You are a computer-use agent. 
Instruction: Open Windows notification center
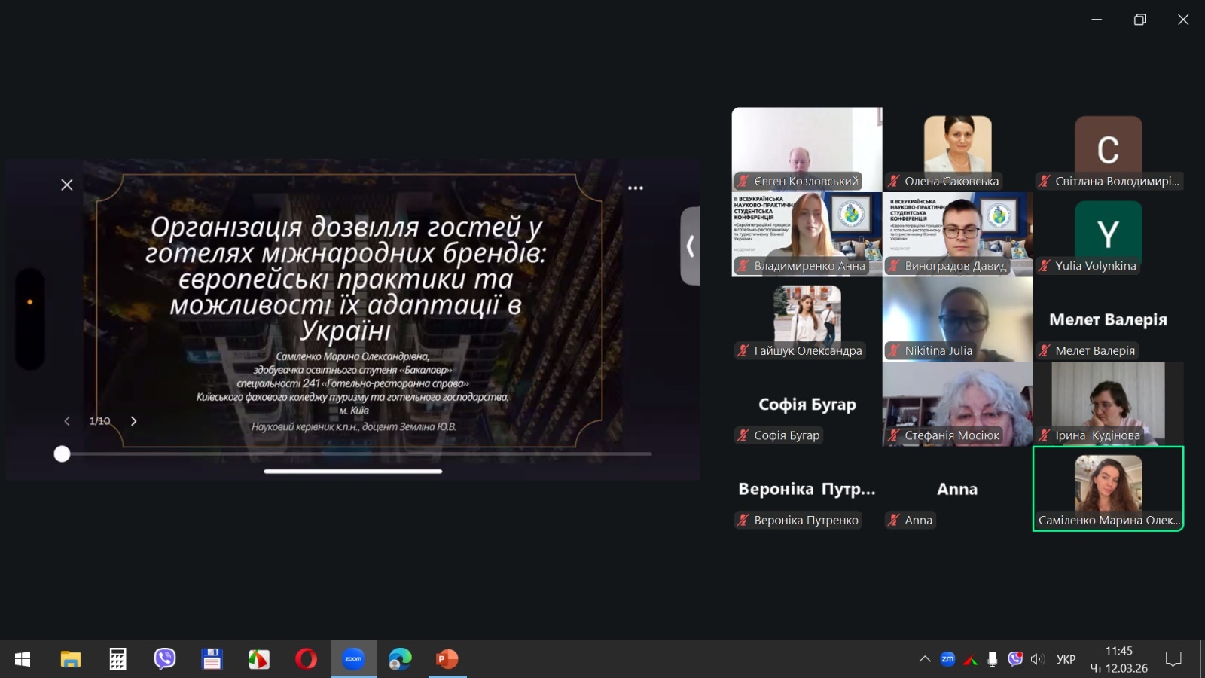point(1173,659)
